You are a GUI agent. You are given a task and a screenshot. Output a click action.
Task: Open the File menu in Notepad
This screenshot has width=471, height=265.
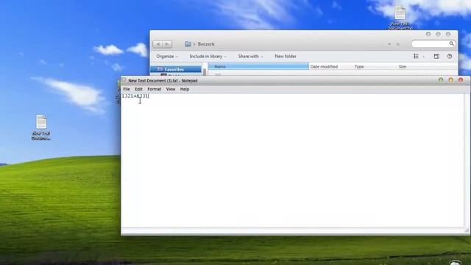127,89
